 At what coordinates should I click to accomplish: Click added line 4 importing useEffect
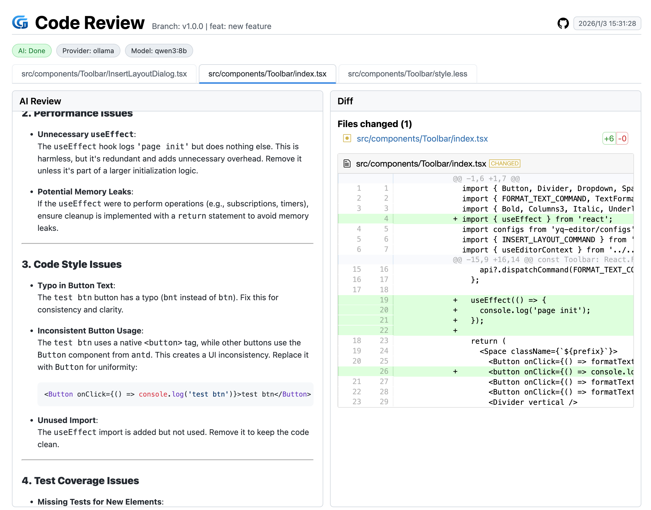click(x=485, y=219)
